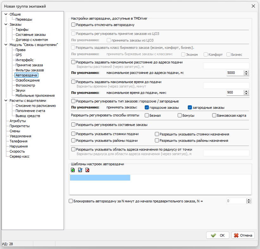Select the highlighted row in templates list

100,178
